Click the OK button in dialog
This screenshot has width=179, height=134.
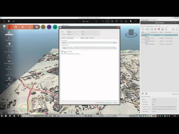[x=107, y=102]
